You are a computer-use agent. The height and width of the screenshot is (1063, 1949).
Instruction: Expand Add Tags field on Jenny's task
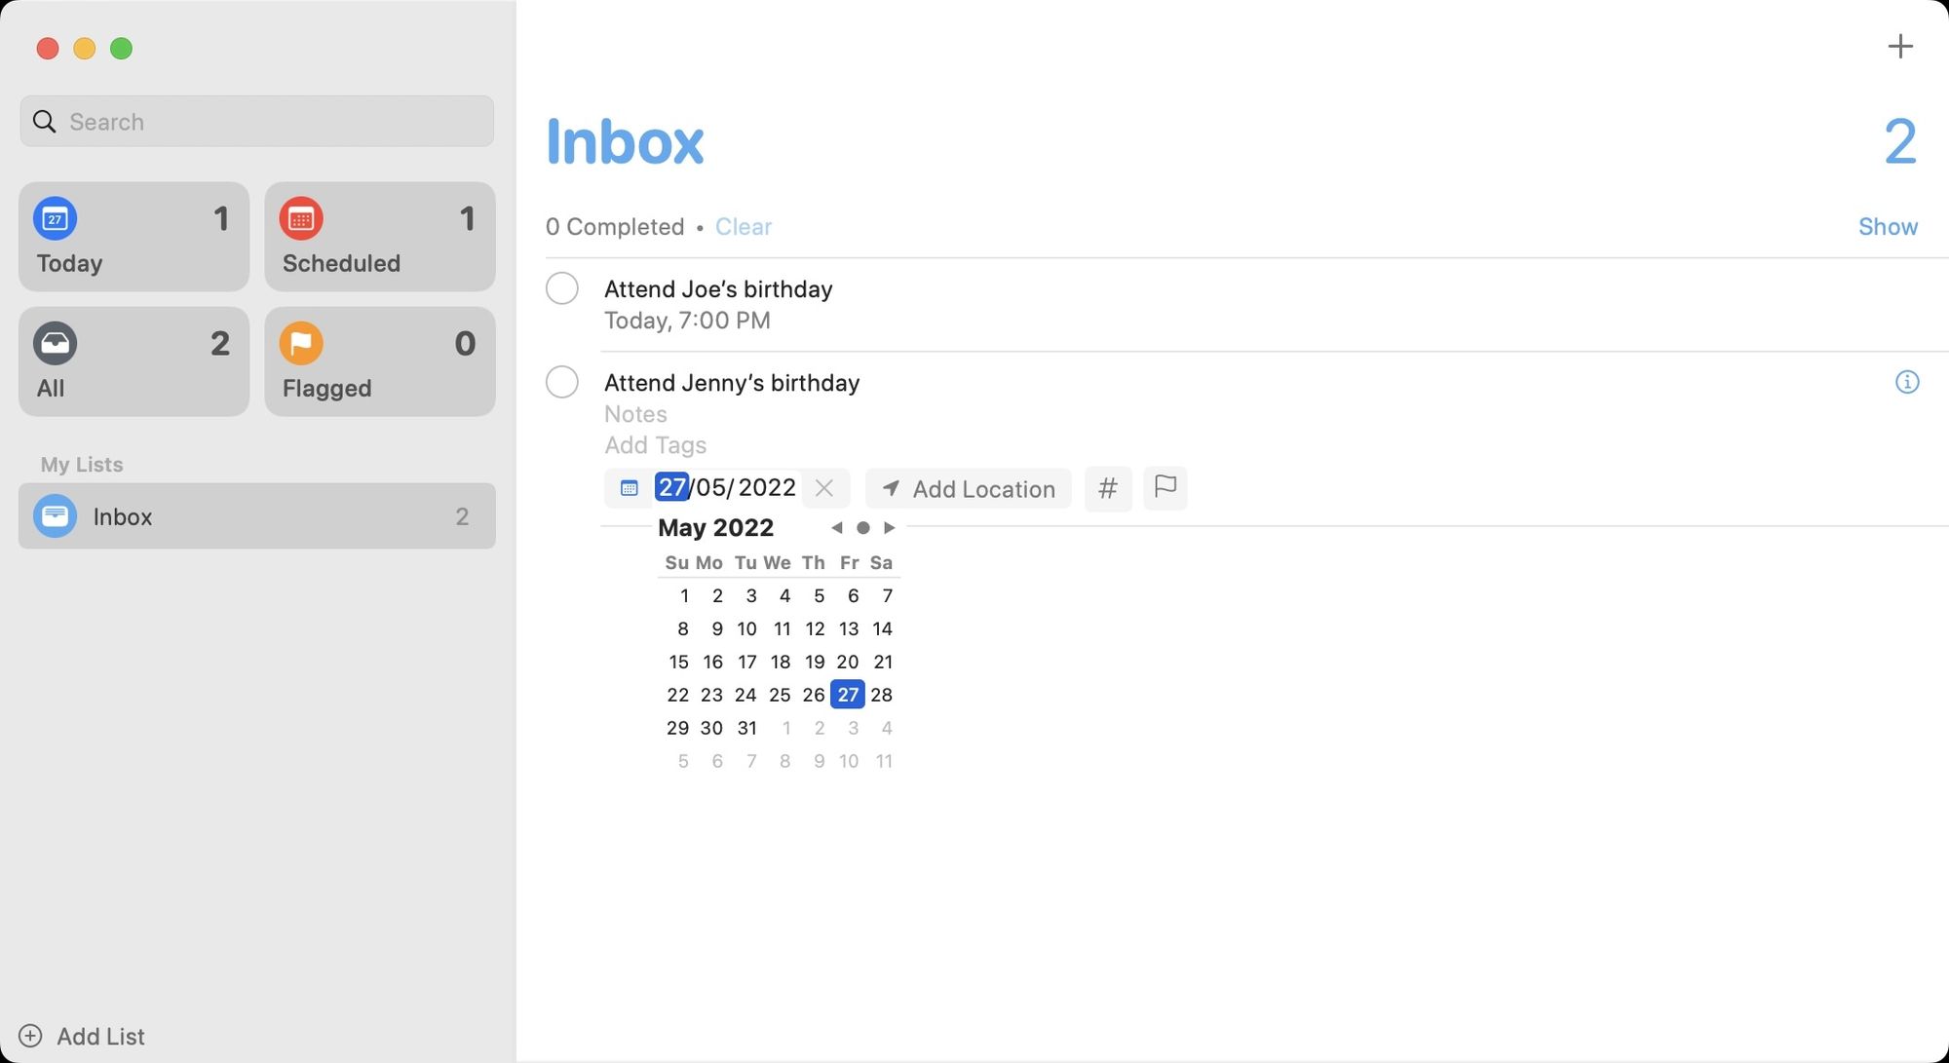coord(653,445)
